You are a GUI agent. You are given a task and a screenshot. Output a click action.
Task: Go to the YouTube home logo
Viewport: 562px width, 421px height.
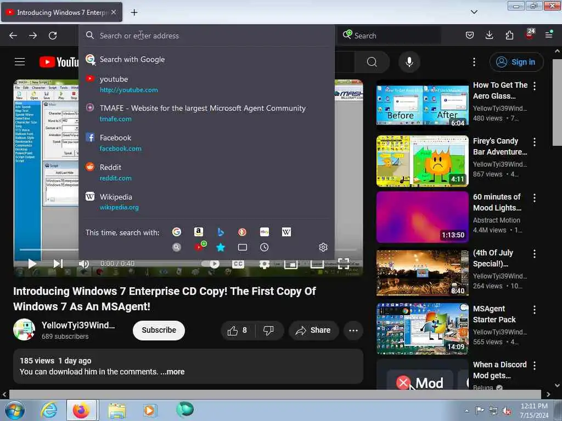click(x=59, y=62)
